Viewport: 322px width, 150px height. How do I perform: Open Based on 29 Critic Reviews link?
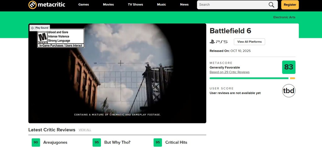coord(229,72)
